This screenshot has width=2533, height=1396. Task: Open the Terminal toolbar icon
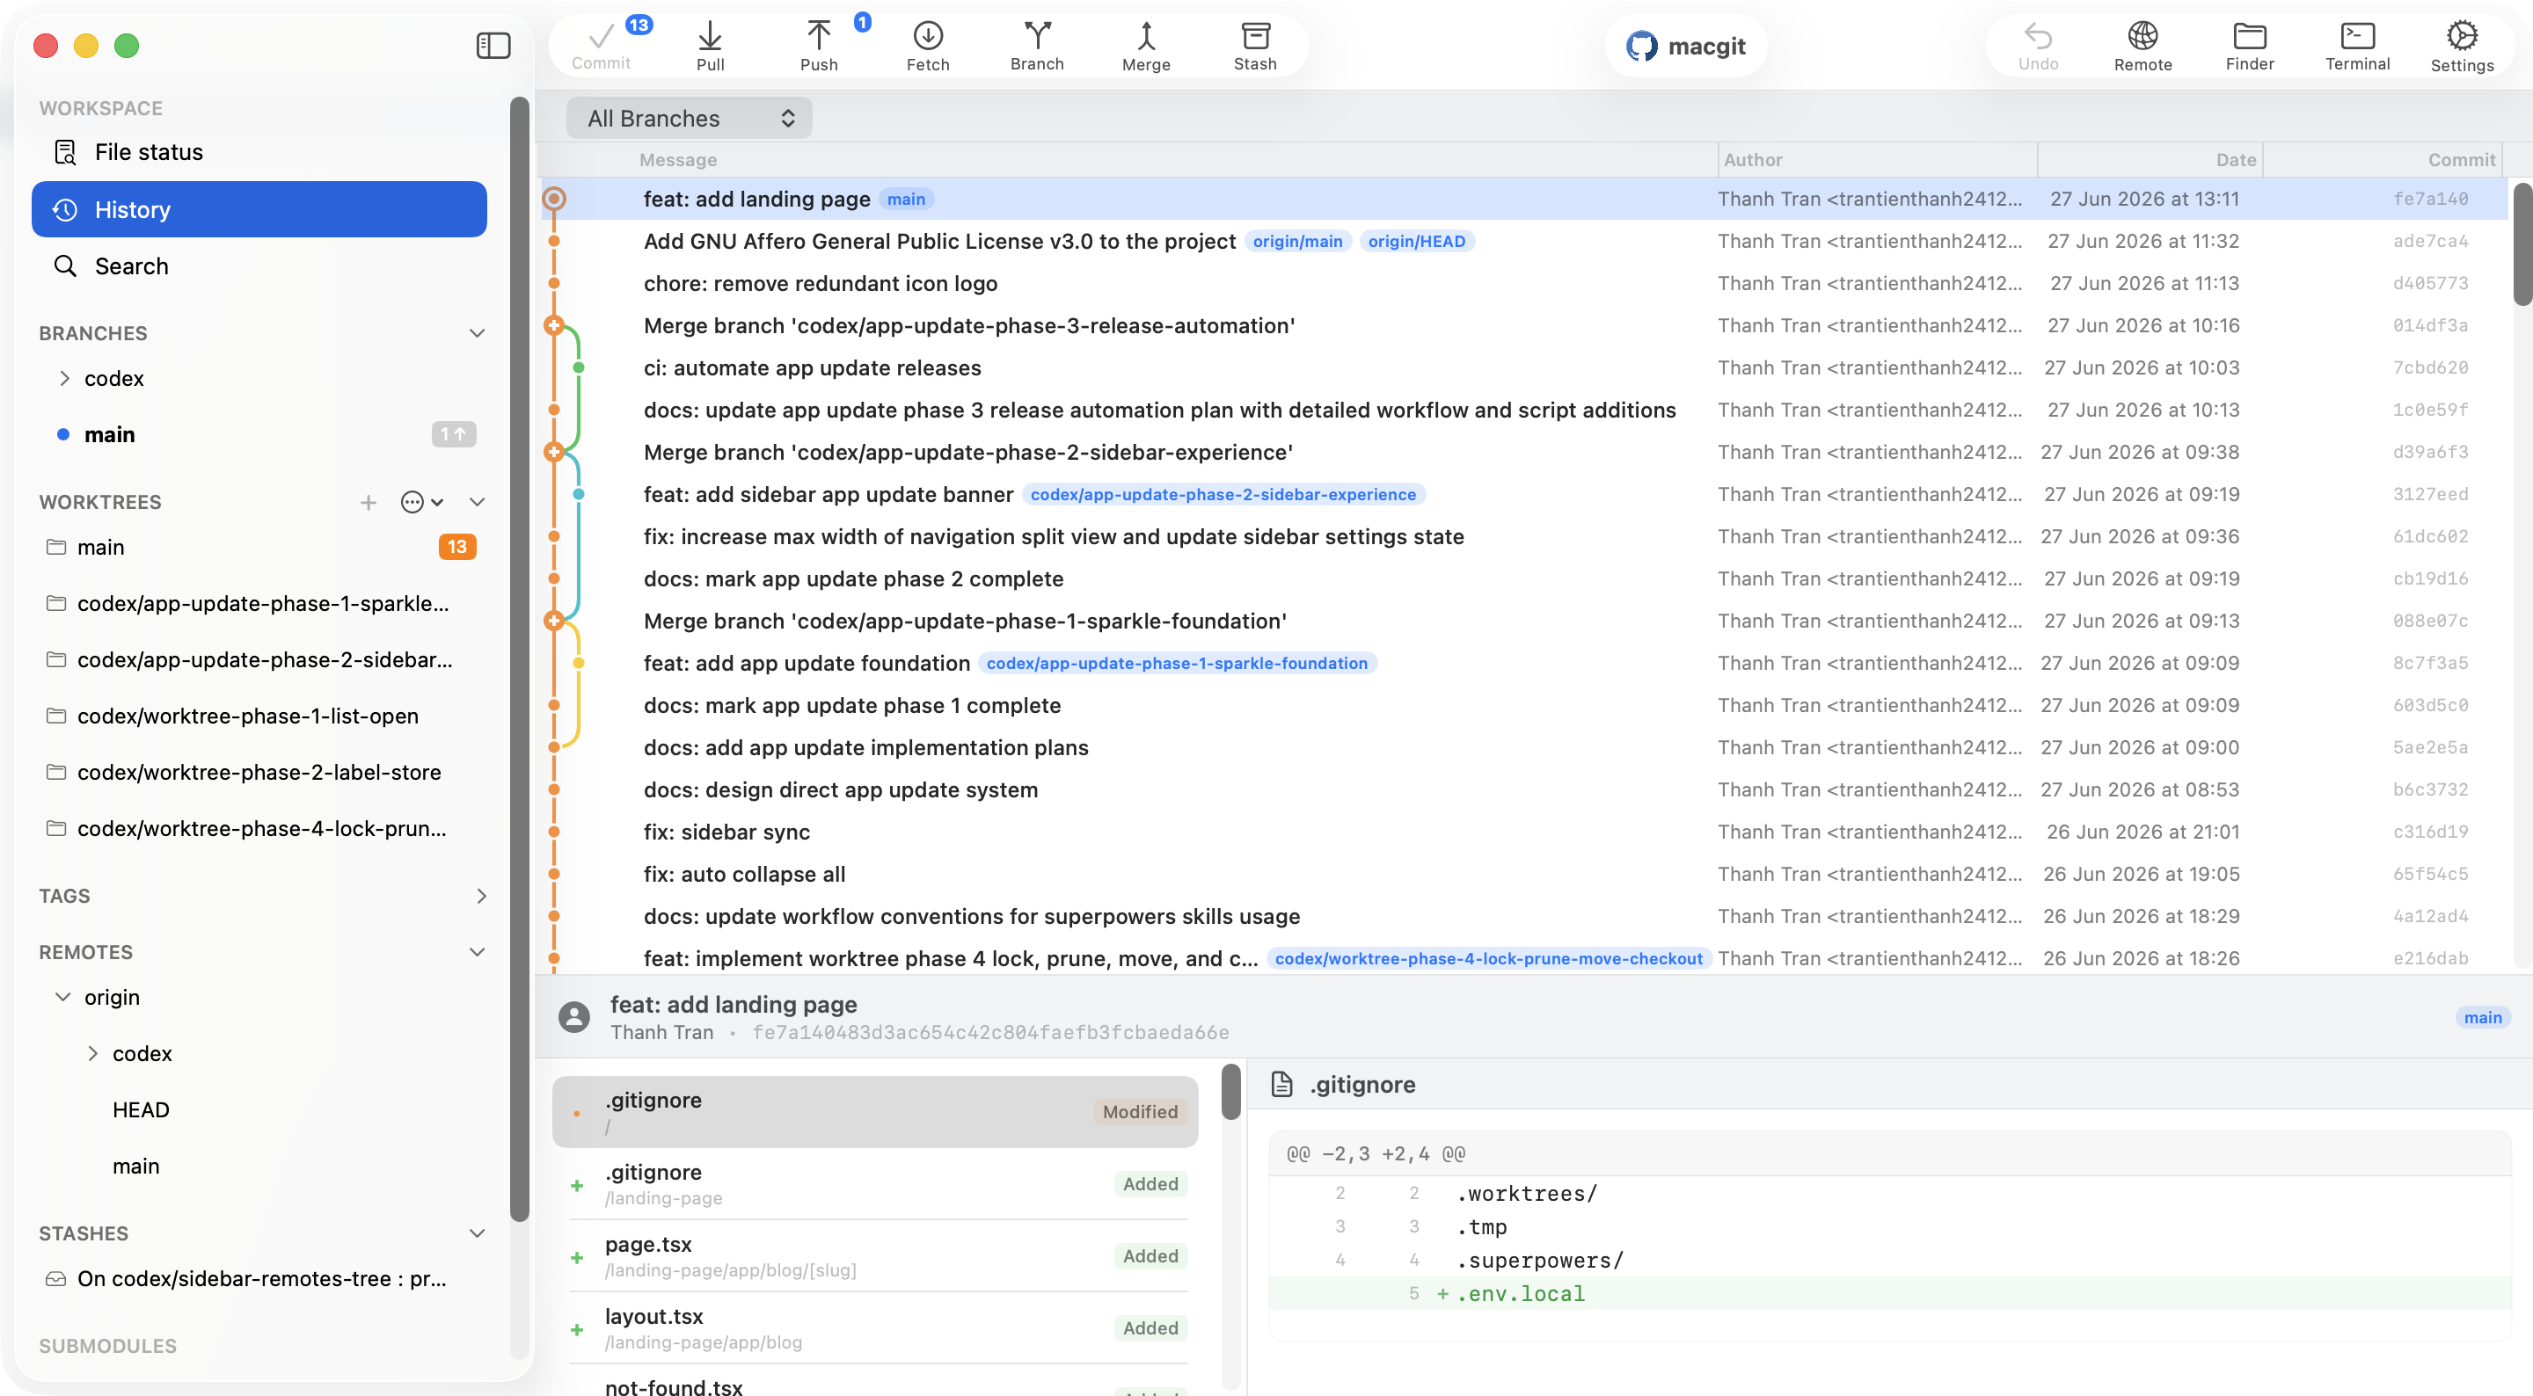click(x=2357, y=45)
